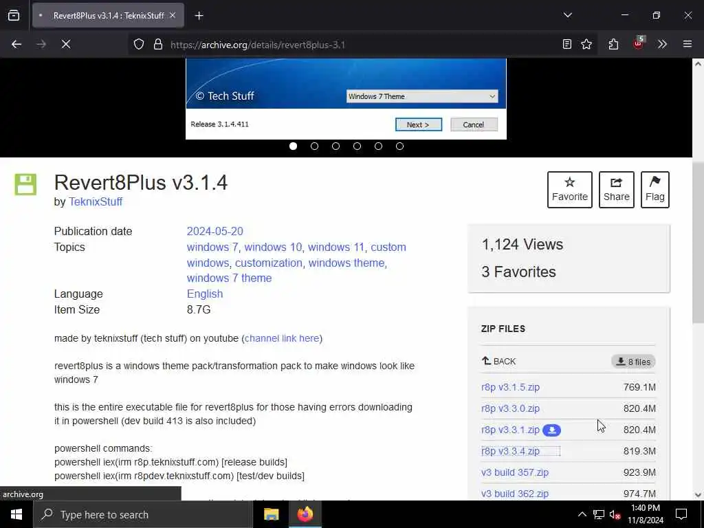The width and height of the screenshot is (704, 528).
Task: Download r8p v3.3.4.zip file
Action: pyautogui.click(x=511, y=451)
